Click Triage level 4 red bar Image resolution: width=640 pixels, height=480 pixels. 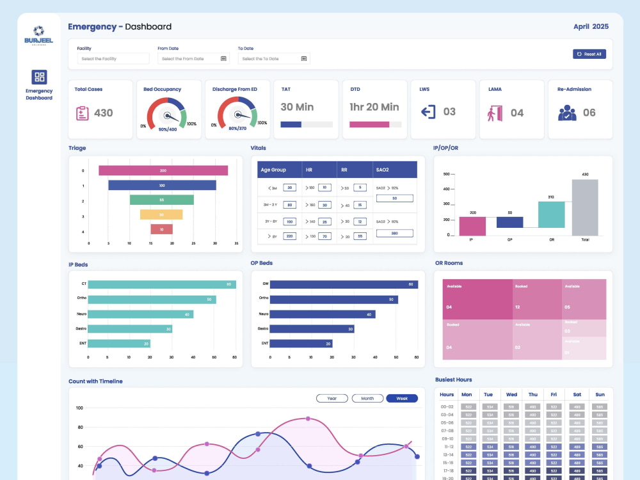(162, 229)
